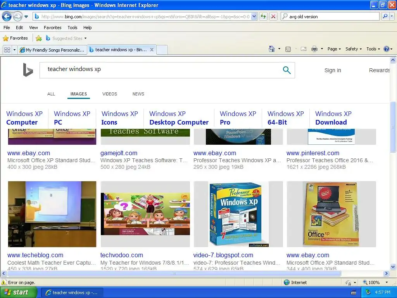
Task: Click the browser Forward arrow button
Action: 17,16
